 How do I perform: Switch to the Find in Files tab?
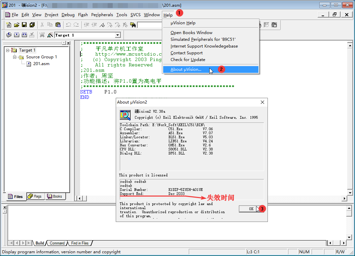[80, 243]
